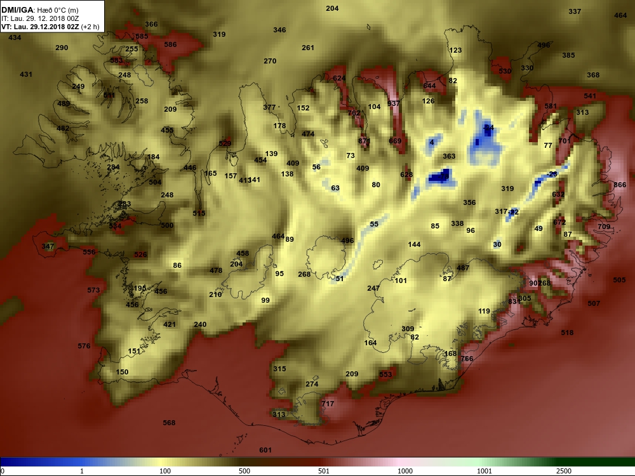Click the map value '601'
635x476 pixels.
(265, 451)
